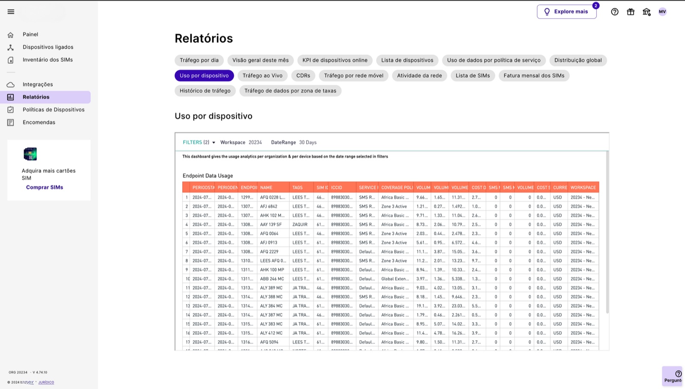The height and width of the screenshot is (389, 685).
Task: Click the DateRange 30 Days filter
Action: click(x=294, y=143)
